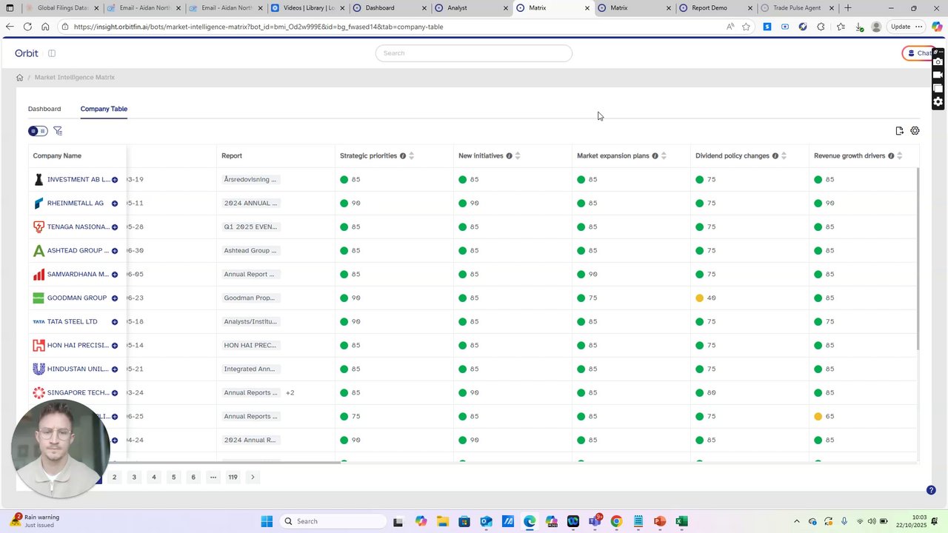948x533 pixels.
Task: Go to home via breadcrumb house icon
Action: tap(20, 78)
